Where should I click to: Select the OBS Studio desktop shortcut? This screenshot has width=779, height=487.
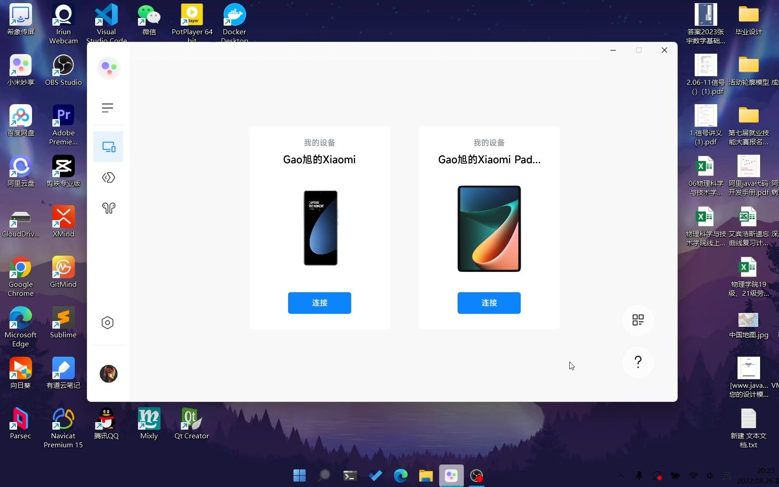63,70
